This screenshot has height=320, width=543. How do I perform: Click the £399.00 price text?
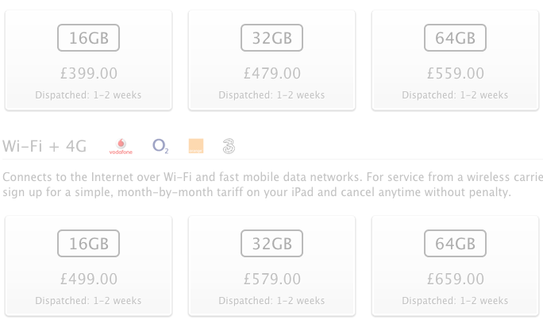pyautogui.click(x=89, y=73)
